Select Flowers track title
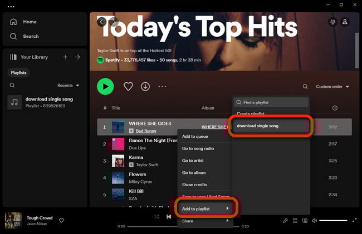The height and width of the screenshot is (234, 362). [138, 175]
